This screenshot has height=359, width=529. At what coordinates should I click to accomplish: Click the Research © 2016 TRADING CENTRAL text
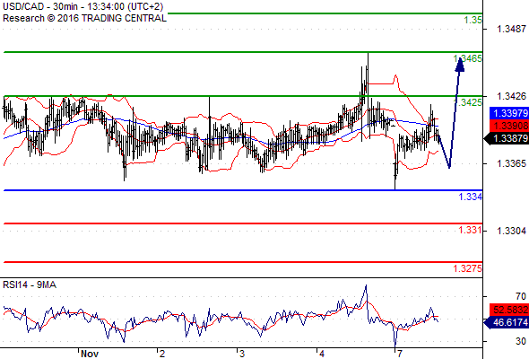coord(84,18)
